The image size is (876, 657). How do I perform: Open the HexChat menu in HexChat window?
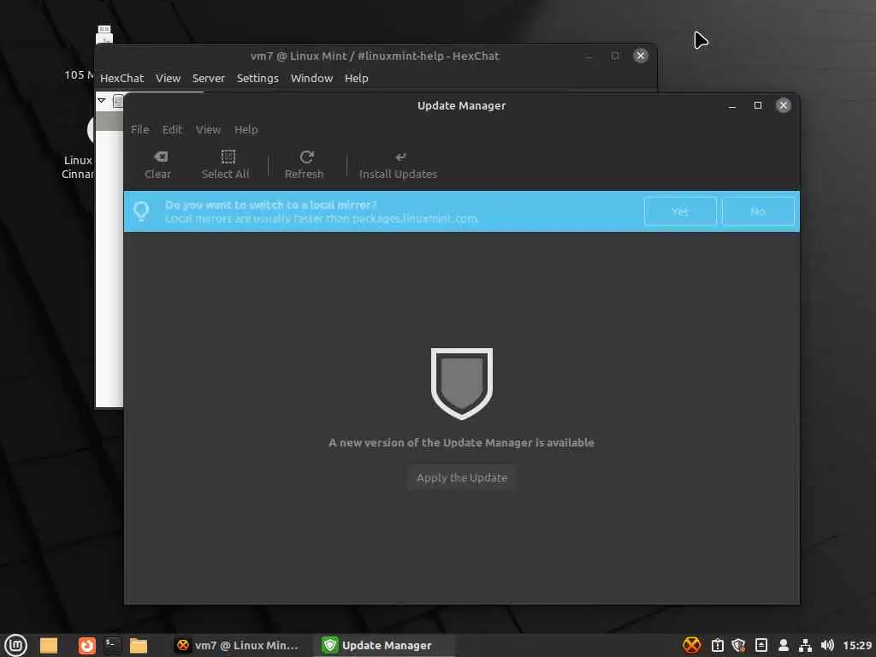click(121, 78)
